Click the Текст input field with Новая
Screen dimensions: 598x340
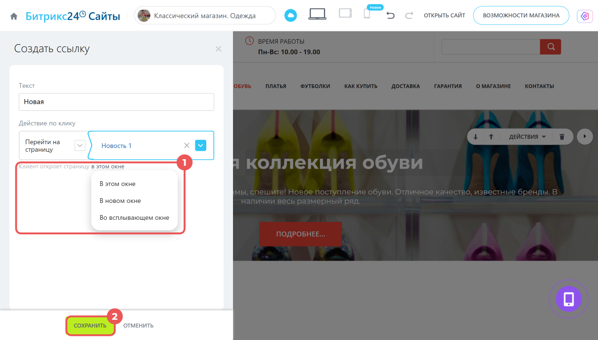[x=116, y=101]
